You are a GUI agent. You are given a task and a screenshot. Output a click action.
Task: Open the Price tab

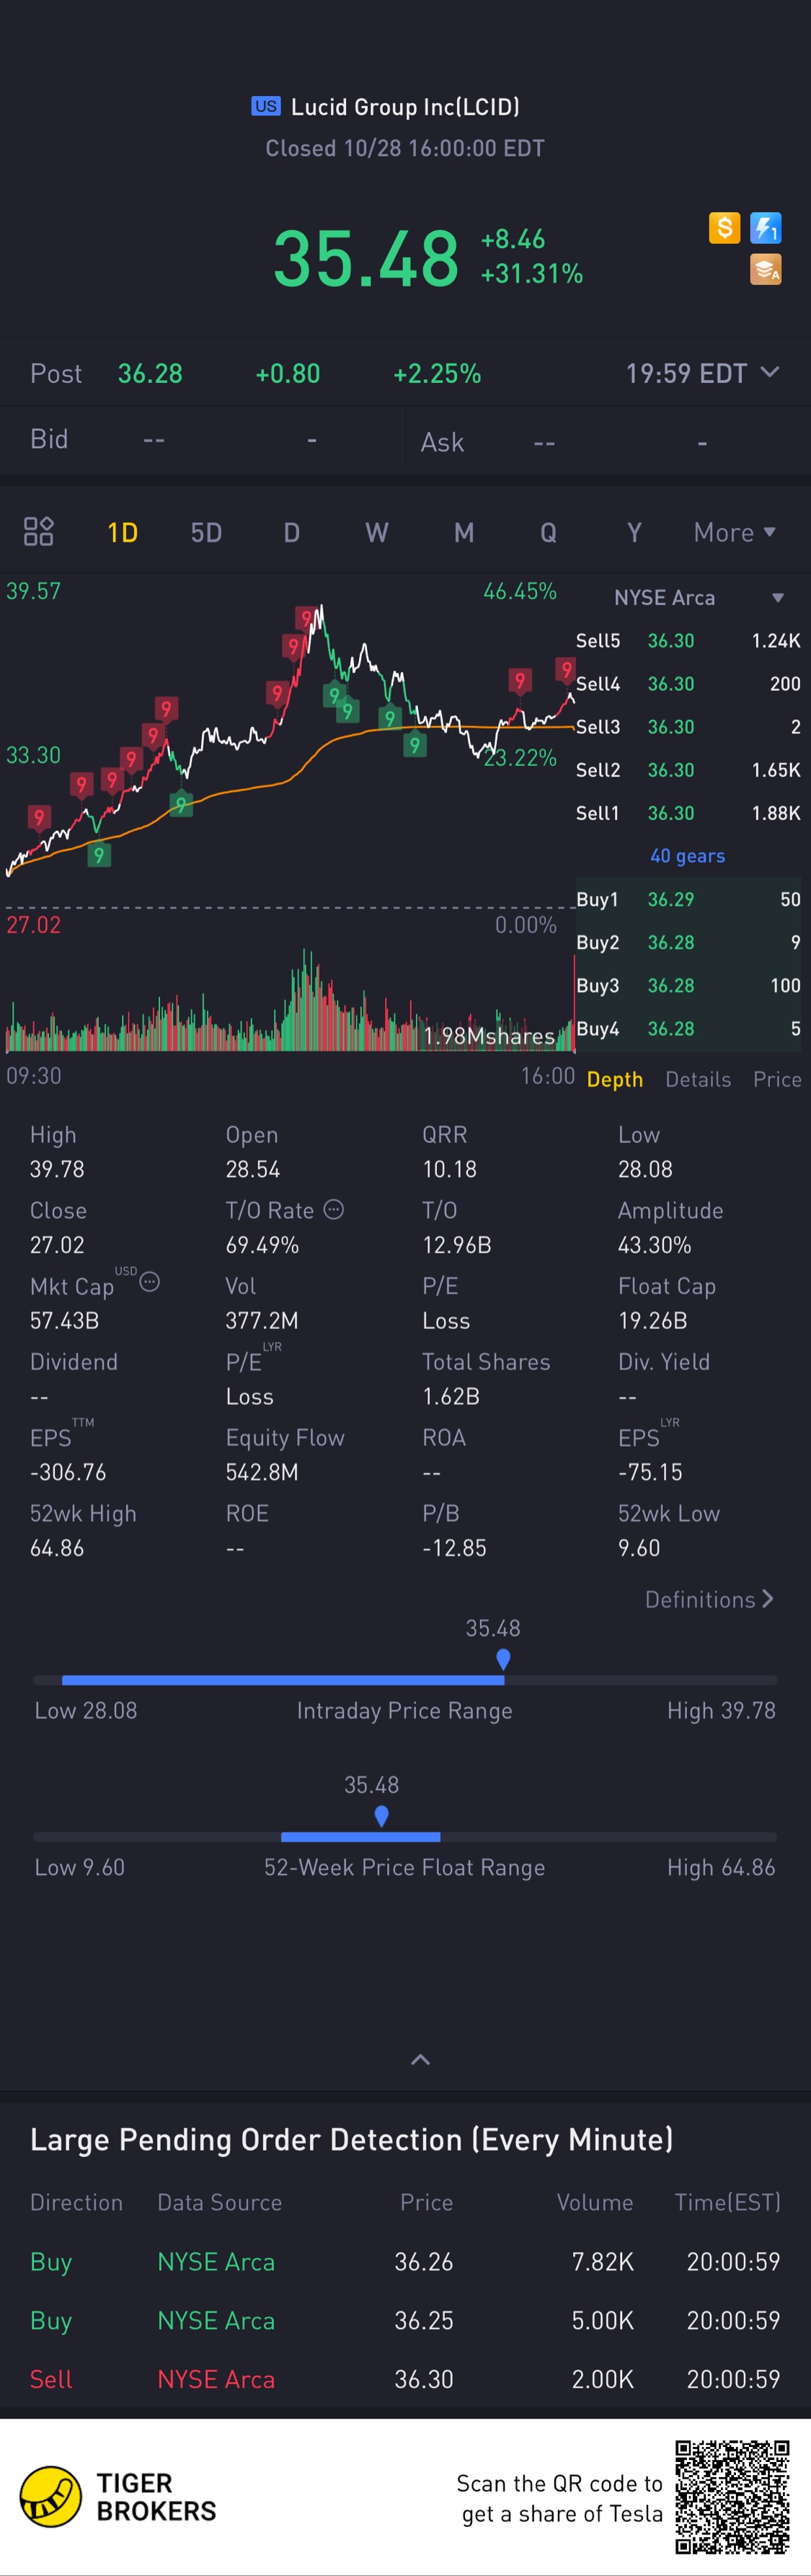point(777,1079)
